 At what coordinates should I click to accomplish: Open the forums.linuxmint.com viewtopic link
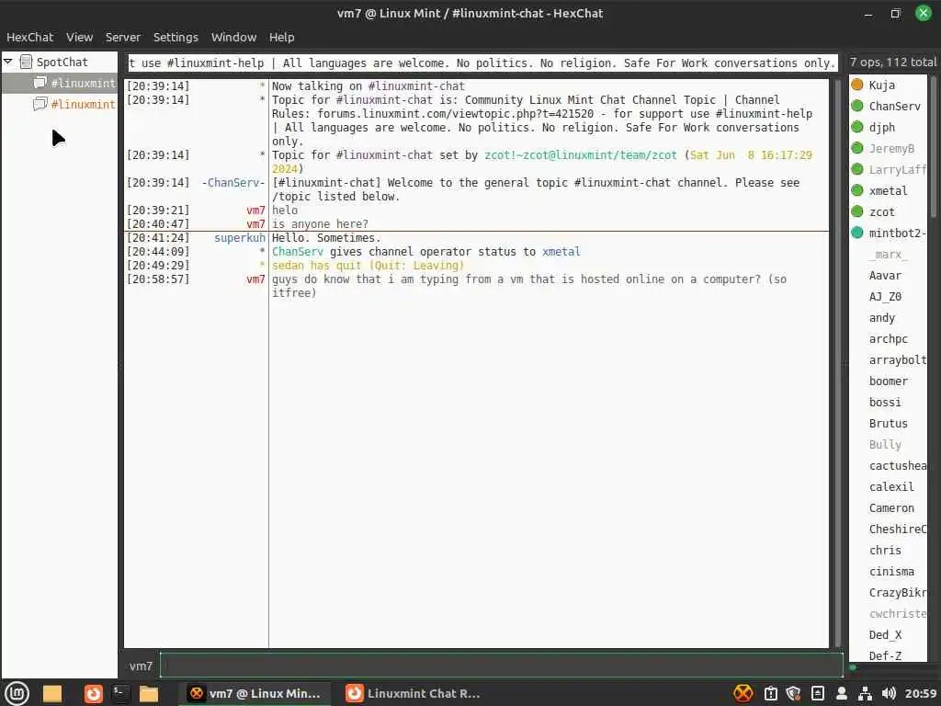(x=455, y=113)
